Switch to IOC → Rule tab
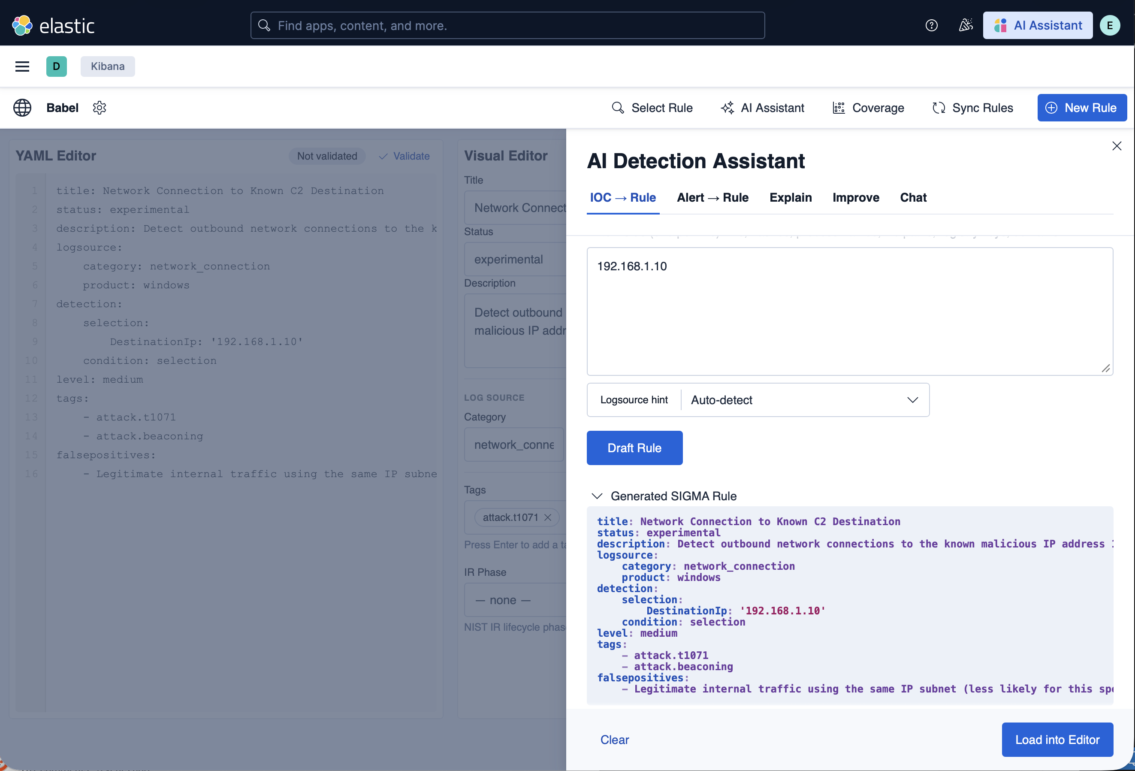The image size is (1135, 771). pos(623,197)
